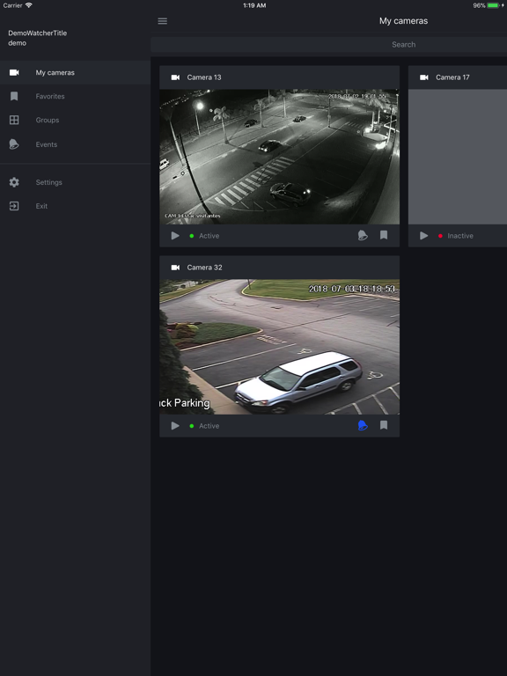
Task: Open the hamburger menu icon
Action: 163,21
